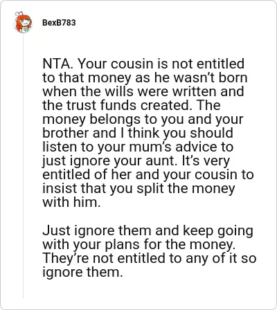277x310 pixels.
Task: Click the final words "ignore them."
Action: [82, 272]
